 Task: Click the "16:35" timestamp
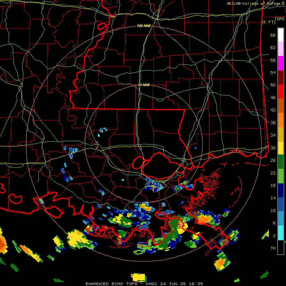pos(196,284)
